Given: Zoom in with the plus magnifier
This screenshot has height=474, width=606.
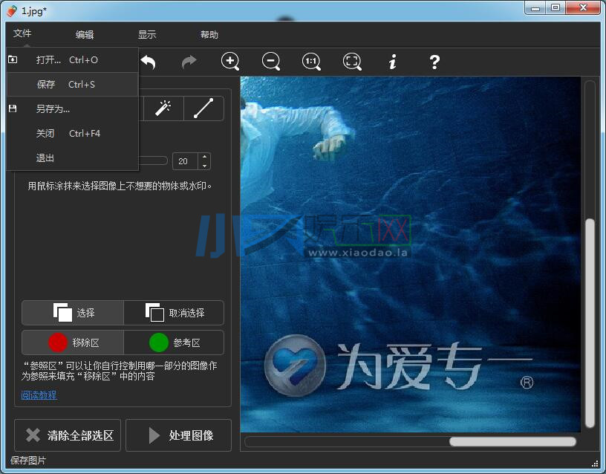Looking at the screenshot, I should point(230,62).
